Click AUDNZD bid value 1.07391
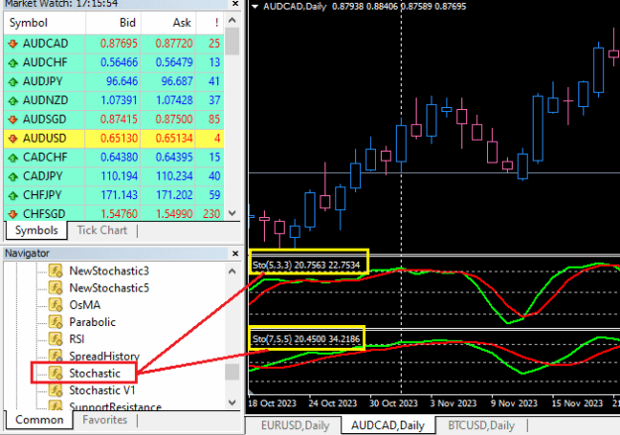 [119, 100]
